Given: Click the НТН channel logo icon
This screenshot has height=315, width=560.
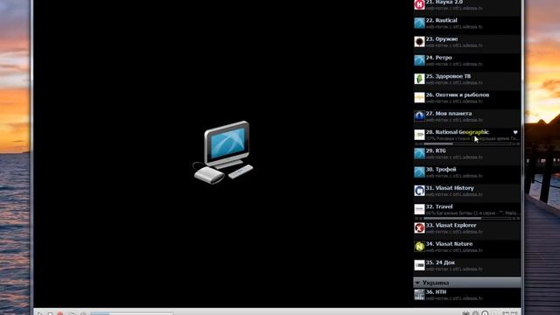Looking at the screenshot, I should pos(419,295).
